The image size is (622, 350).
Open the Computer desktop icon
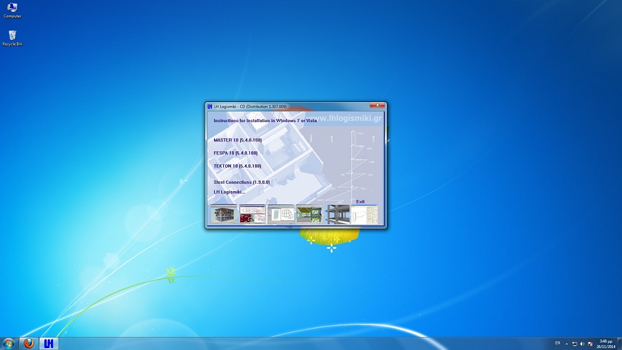tap(12, 11)
